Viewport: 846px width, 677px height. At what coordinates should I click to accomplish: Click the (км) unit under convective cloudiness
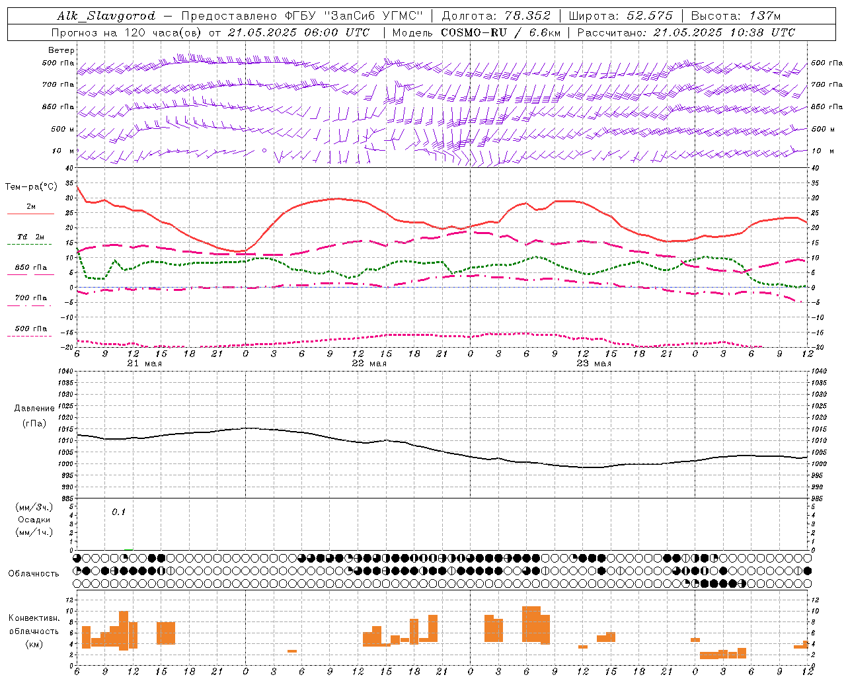pos(34,644)
